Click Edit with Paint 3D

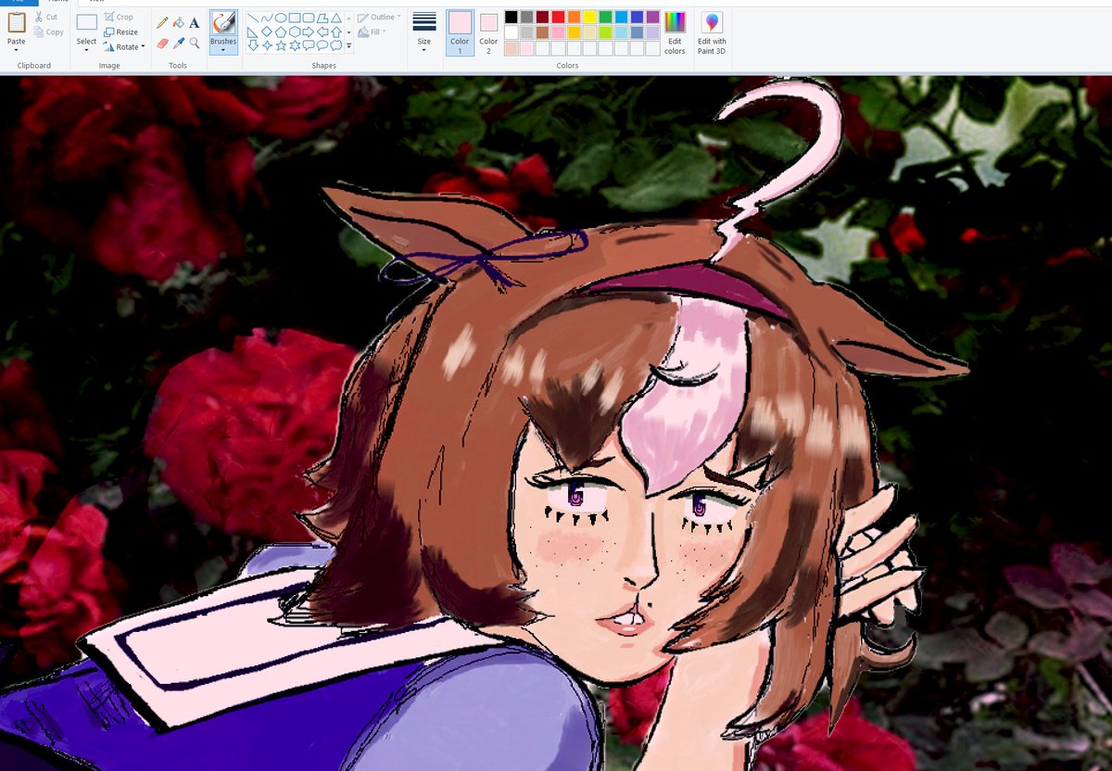712,32
